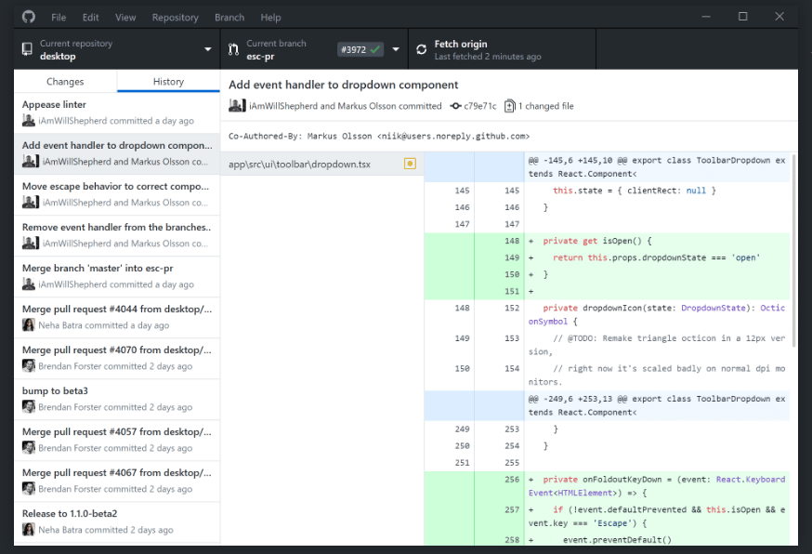Open the pull request #3972 badge
The image size is (812, 554).
[360, 50]
